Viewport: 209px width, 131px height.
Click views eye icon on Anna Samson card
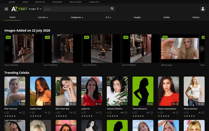click(x=199, y=104)
